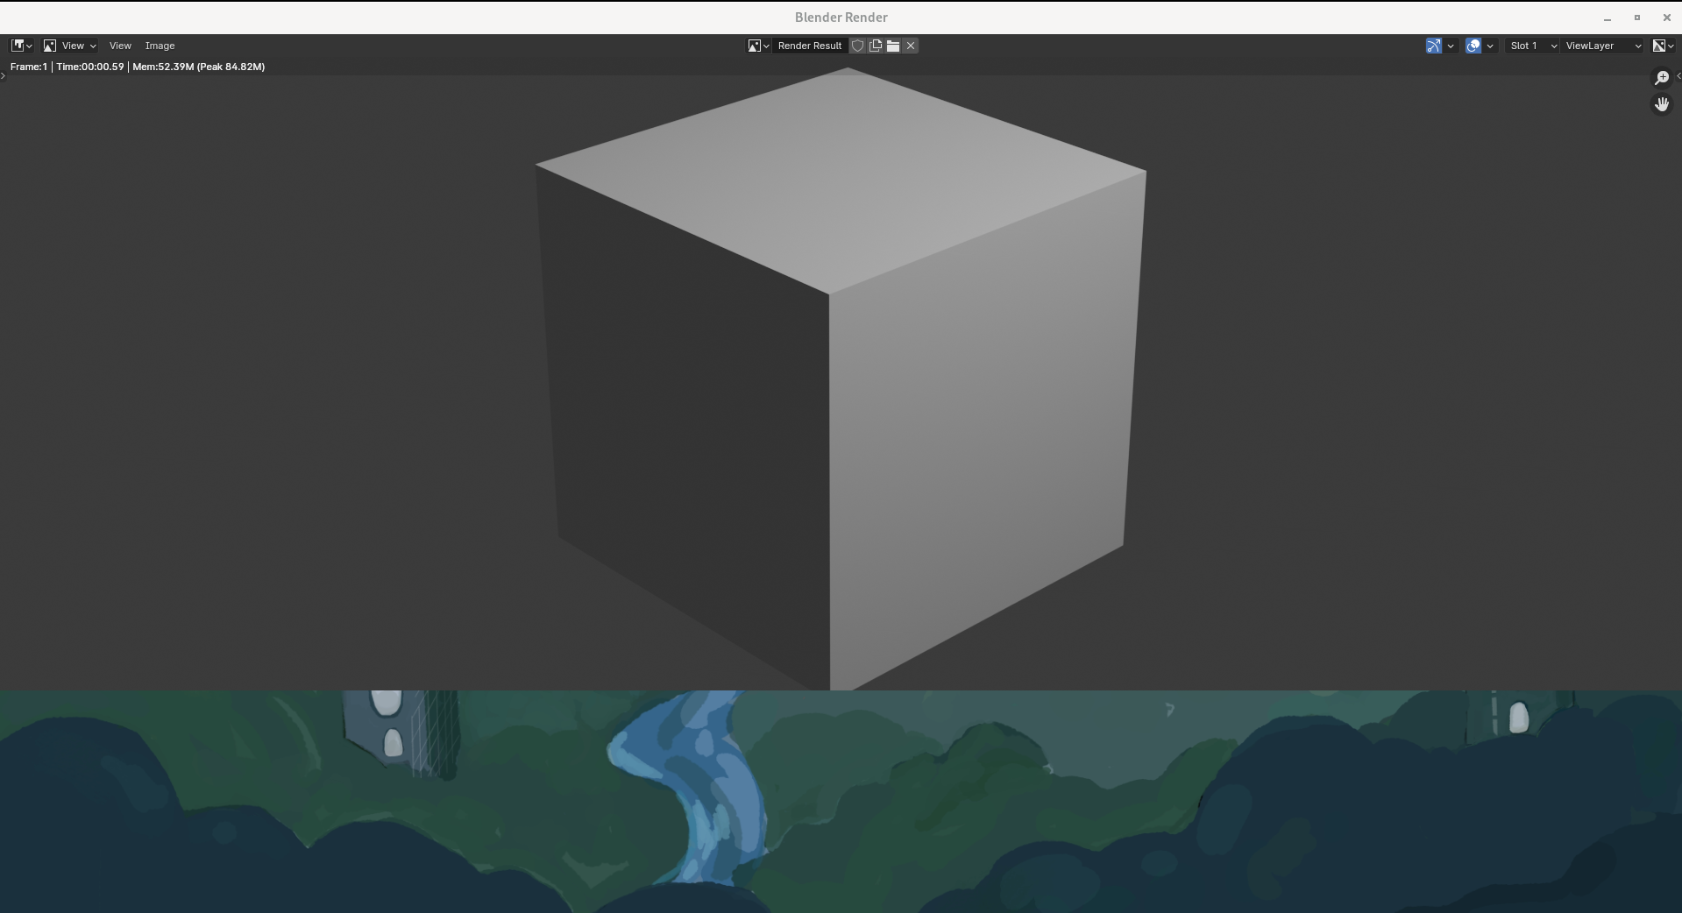Open the View menu
Viewport: 1682px width, 913px height.
[120, 46]
